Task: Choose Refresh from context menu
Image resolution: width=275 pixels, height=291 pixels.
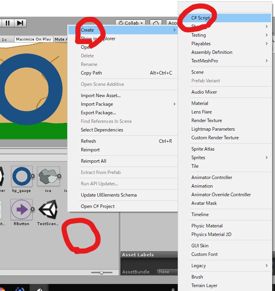Action: click(123, 141)
